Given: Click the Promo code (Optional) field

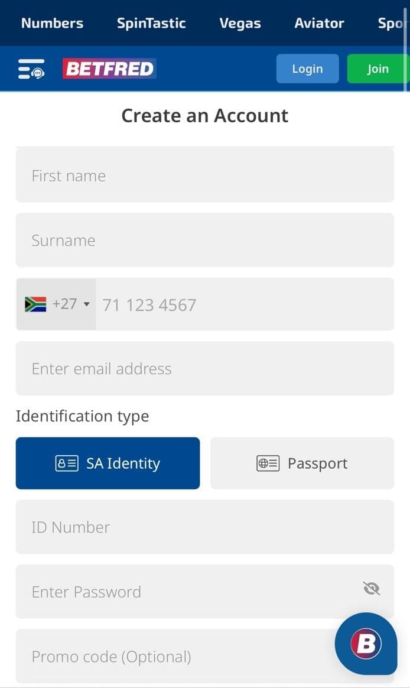Looking at the screenshot, I should [x=177, y=657].
